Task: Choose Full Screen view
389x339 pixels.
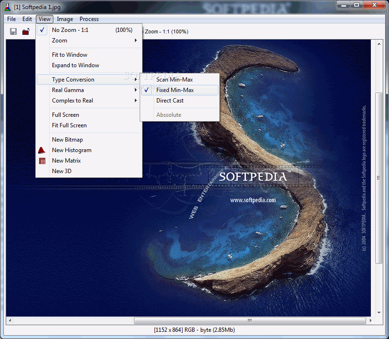Action: (x=89, y=115)
